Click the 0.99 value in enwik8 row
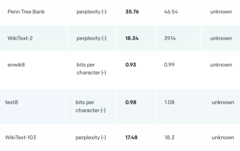The image size is (240, 151). pos(169,65)
